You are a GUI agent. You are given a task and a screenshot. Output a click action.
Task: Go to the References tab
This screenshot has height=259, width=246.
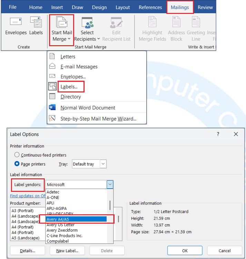pyautogui.click(x=150, y=7)
